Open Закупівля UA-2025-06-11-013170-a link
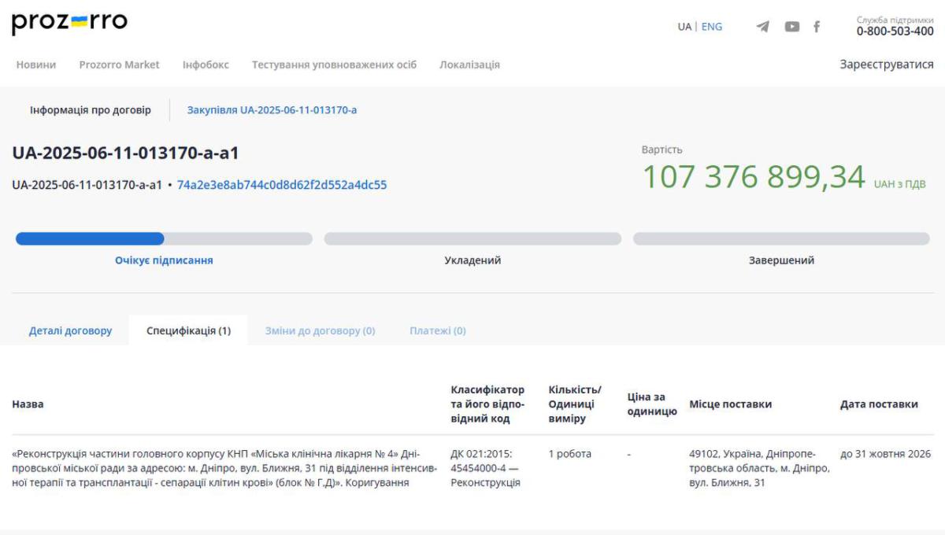Image resolution: width=945 pixels, height=535 pixels. pos(272,110)
